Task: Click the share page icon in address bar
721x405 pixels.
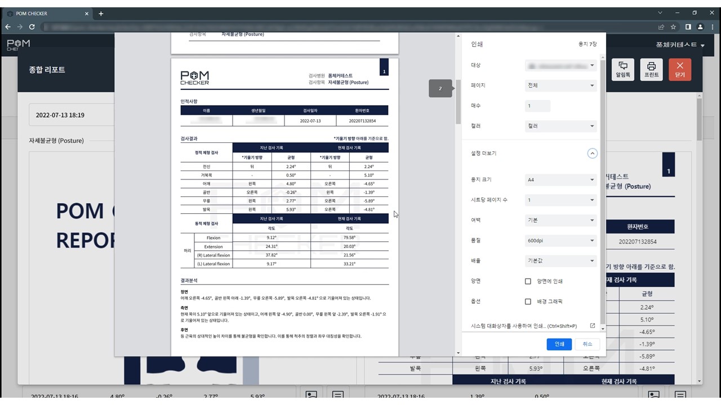Action: (x=661, y=26)
